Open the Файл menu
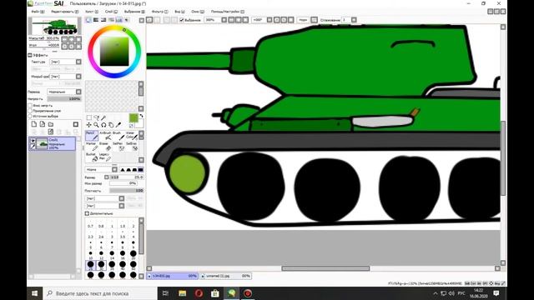This screenshot has height=300, width=534. click(38, 12)
